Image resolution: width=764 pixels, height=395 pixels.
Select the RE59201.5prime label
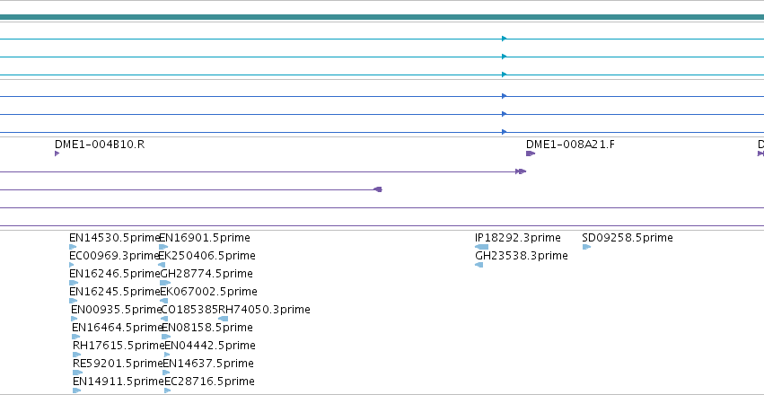click(x=118, y=364)
